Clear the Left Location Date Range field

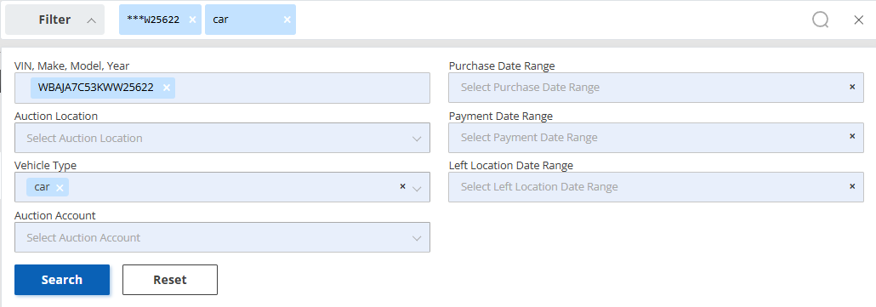[x=852, y=186]
